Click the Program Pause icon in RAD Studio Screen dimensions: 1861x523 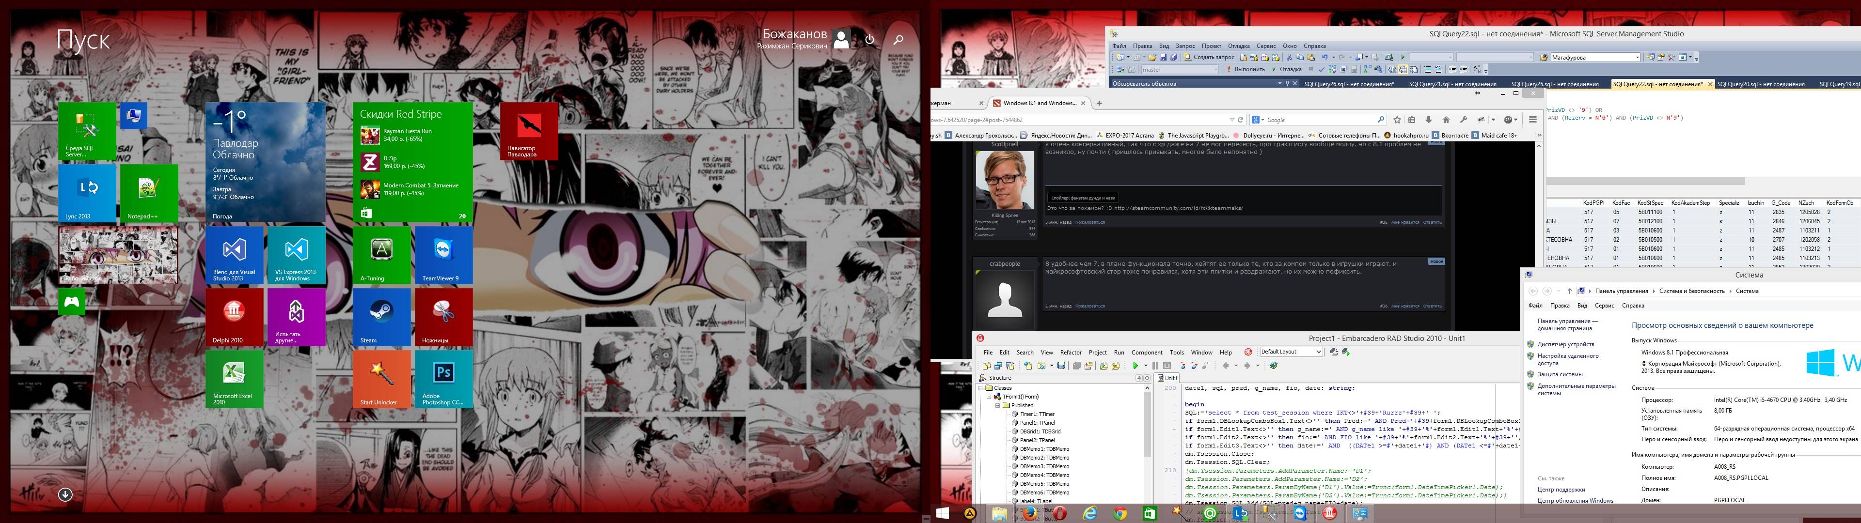1155,366
